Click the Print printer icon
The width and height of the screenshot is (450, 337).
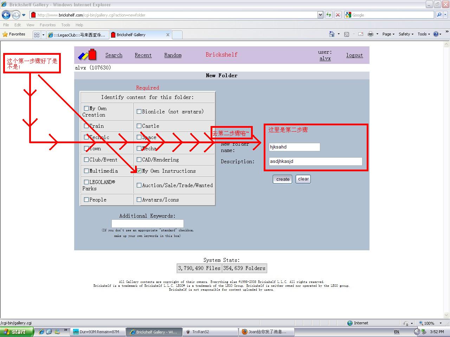[370, 34]
